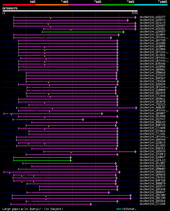Click the label UniRef100_C5XQ34
The image size is (170, 211).
[152, 81]
